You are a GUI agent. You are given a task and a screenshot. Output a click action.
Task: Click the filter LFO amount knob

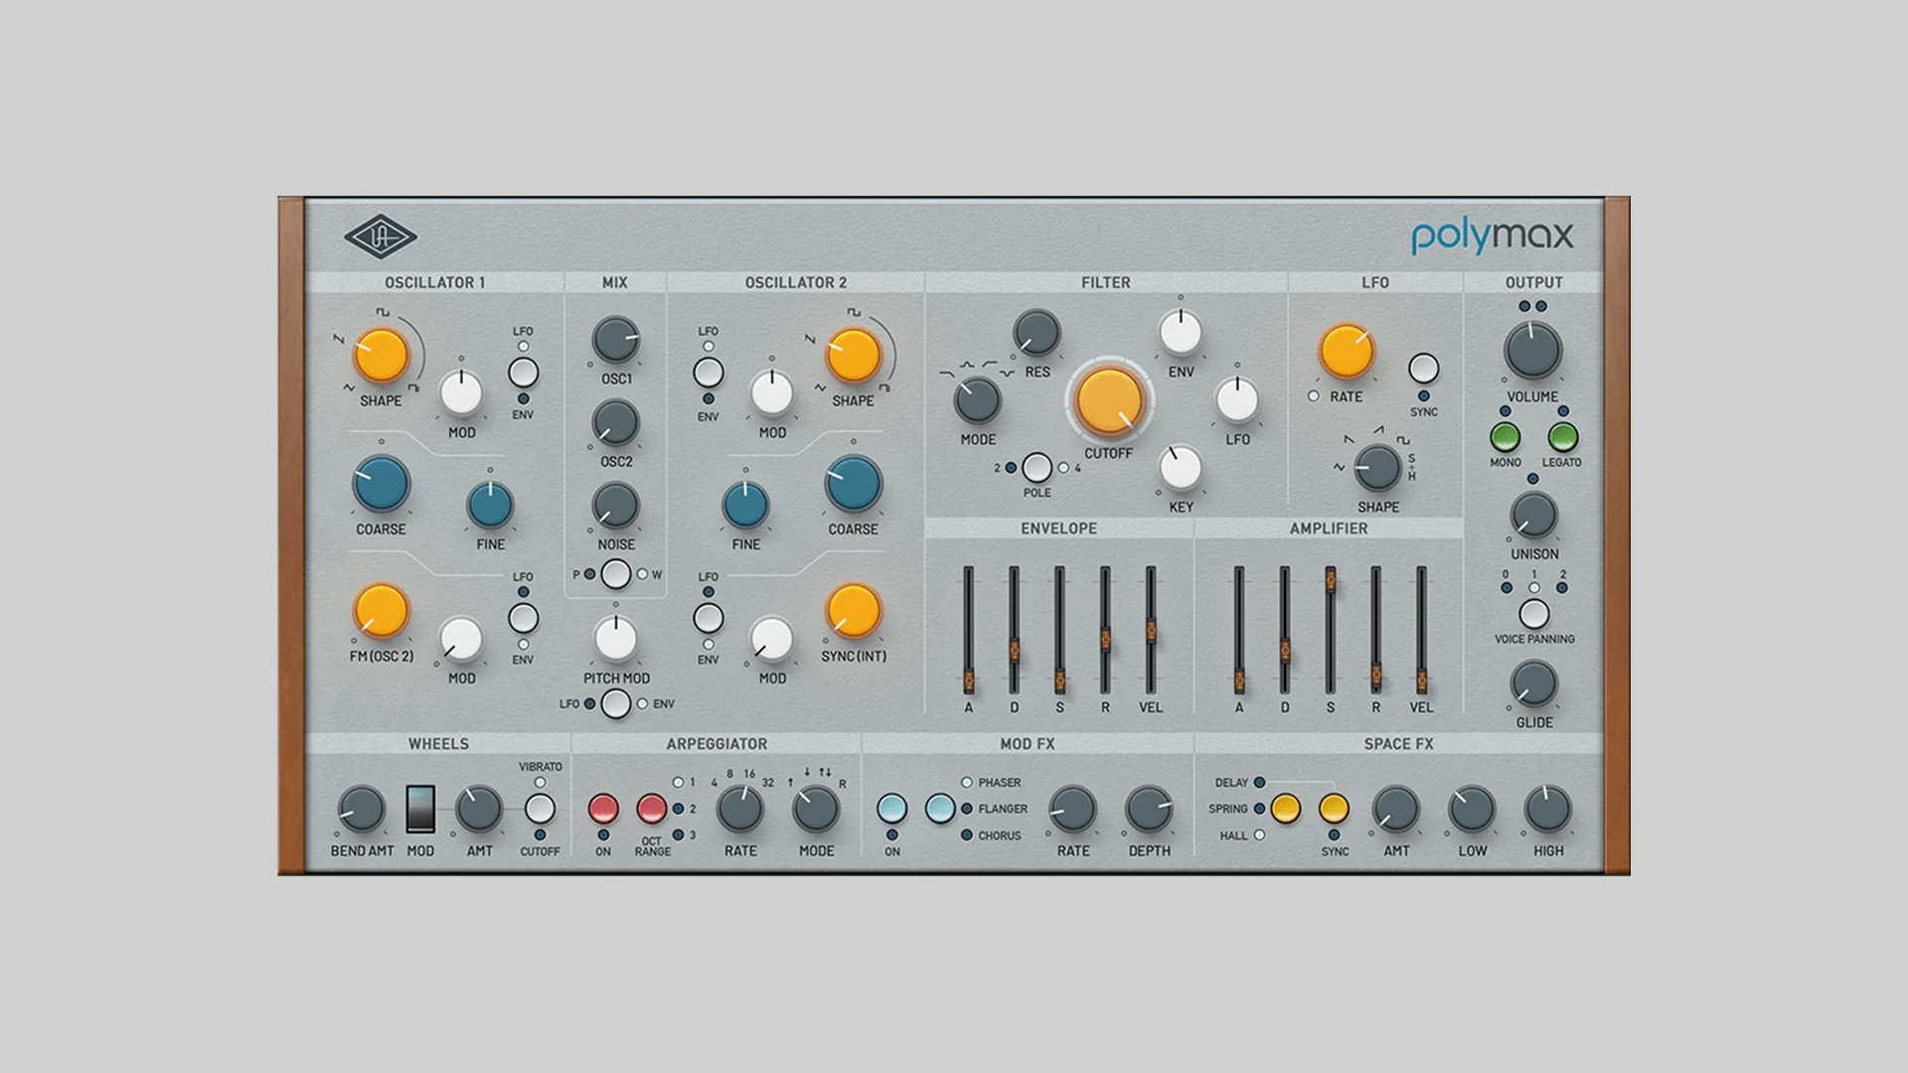click(1237, 400)
